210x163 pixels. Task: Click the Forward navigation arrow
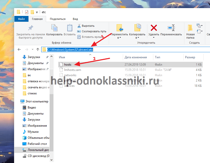tap(27, 49)
